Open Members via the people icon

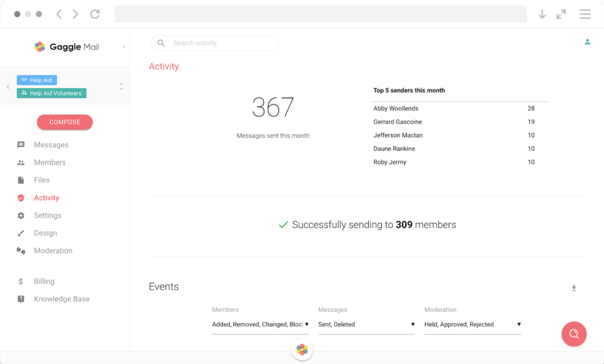pos(21,162)
